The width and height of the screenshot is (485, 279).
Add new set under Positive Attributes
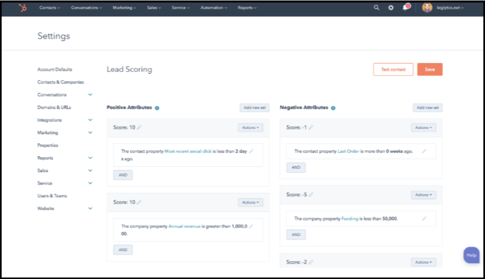pos(254,108)
